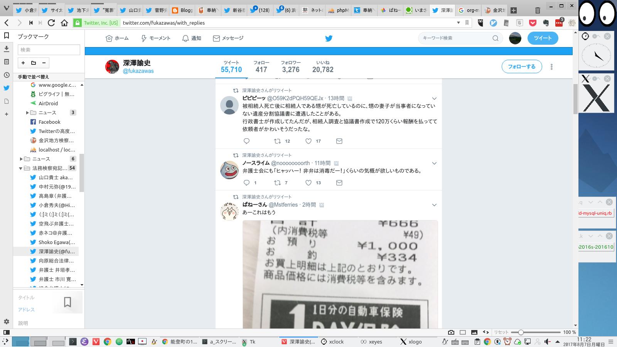Open page actions code icon
The image size is (617, 347).
[x=486, y=332]
